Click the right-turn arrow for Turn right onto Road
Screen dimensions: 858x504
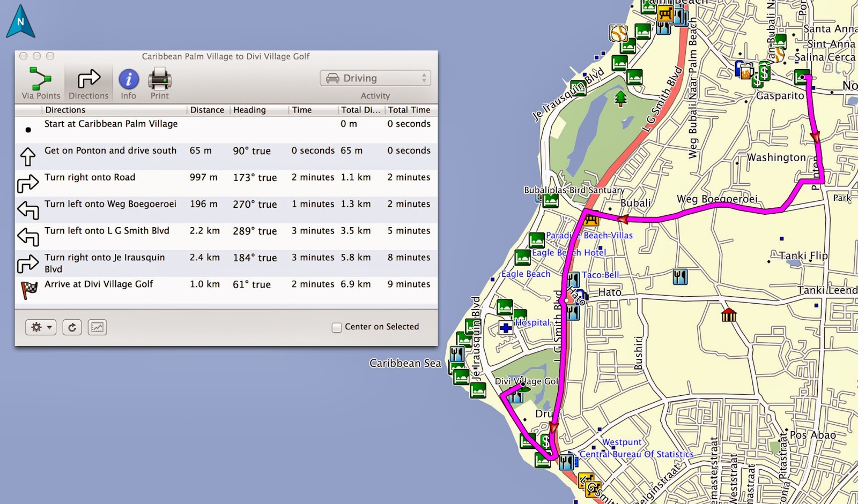point(28,183)
